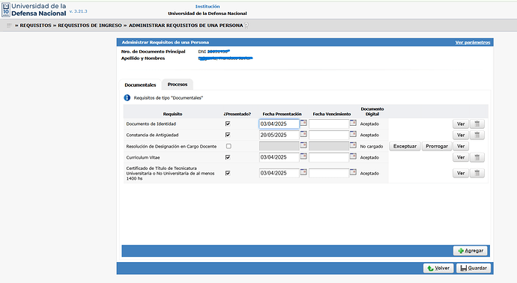Open calendar for Constancia de Antigüedad expiry date

click(x=353, y=134)
